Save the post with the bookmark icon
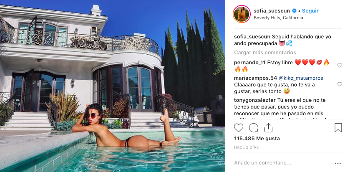Image resolution: width=350 pixels, height=172 pixels. [x=338, y=128]
